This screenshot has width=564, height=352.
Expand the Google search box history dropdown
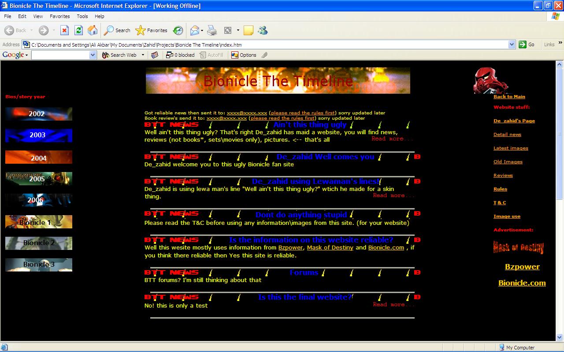[x=93, y=55]
